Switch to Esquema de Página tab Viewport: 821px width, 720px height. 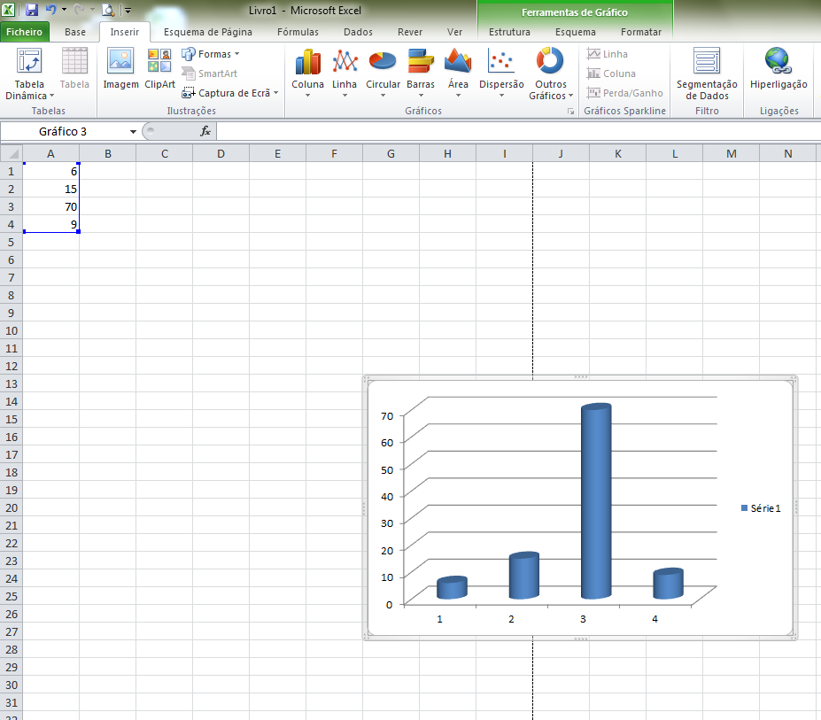(208, 32)
